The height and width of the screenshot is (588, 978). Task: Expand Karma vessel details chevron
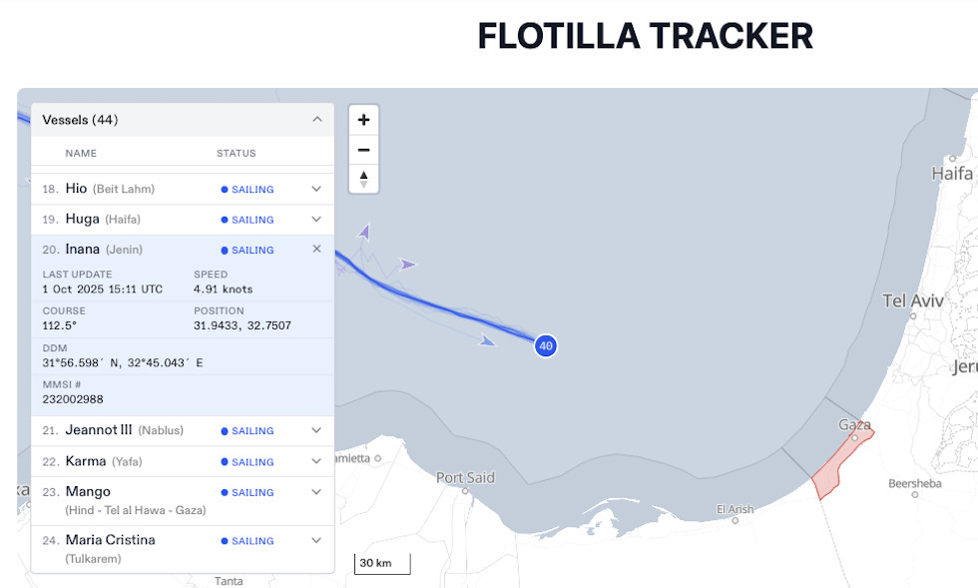[316, 461]
